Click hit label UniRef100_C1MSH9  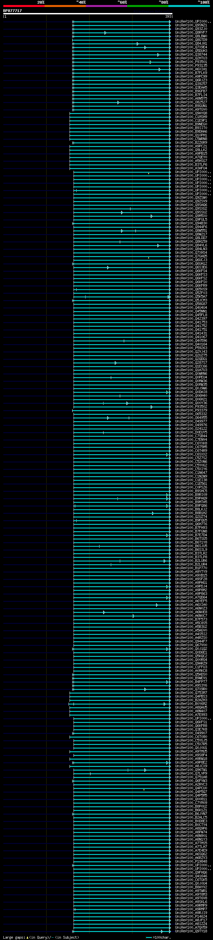coord(191,117)
